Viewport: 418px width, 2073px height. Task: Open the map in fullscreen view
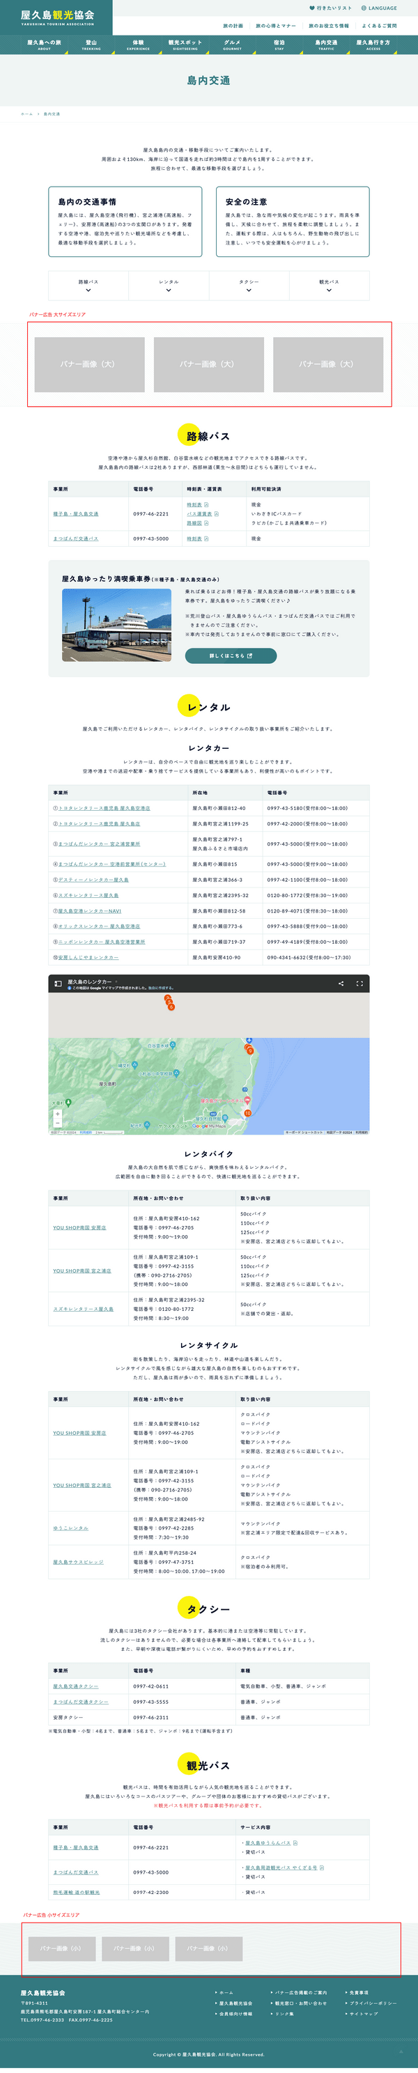359,984
